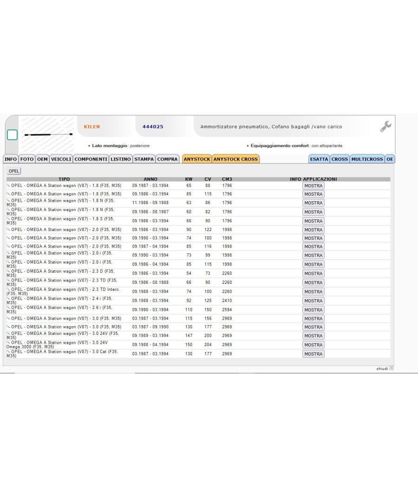The image size is (418, 487).
Task: Click magnifier icon for the 90 kW 2.0 row
Action: [8, 230]
